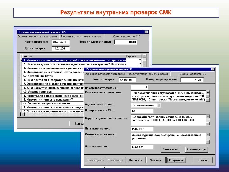Click Номер подразделения field in back window
229x172 pixels.
(125, 42)
